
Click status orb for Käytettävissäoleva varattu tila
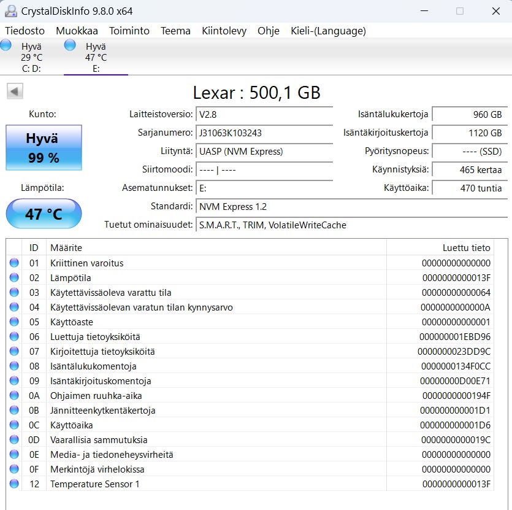[14, 292]
